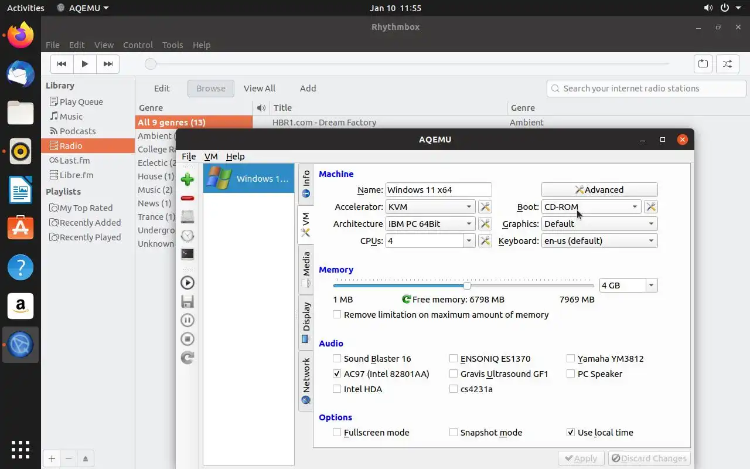Delete VM using the red minus icon
The width and height of the screenshot is (750, 469).
tap(187, 198)
